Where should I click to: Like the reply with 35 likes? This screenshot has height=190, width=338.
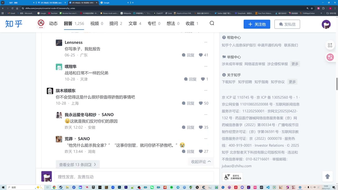pyautogui.click(x=203, y=127)
